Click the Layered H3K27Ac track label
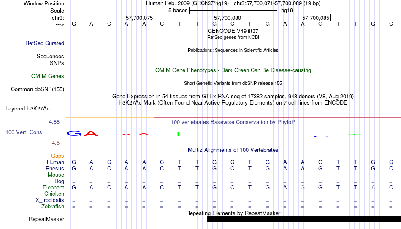 tap(27, 109)
